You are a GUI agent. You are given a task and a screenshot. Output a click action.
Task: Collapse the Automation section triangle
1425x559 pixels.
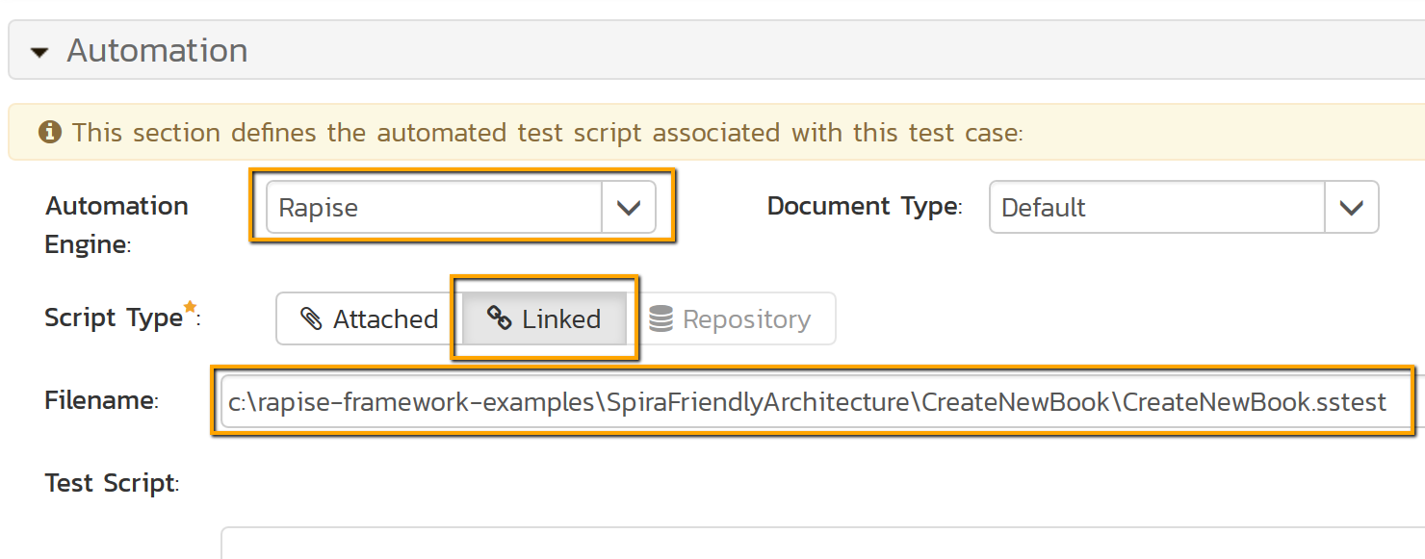39,52
